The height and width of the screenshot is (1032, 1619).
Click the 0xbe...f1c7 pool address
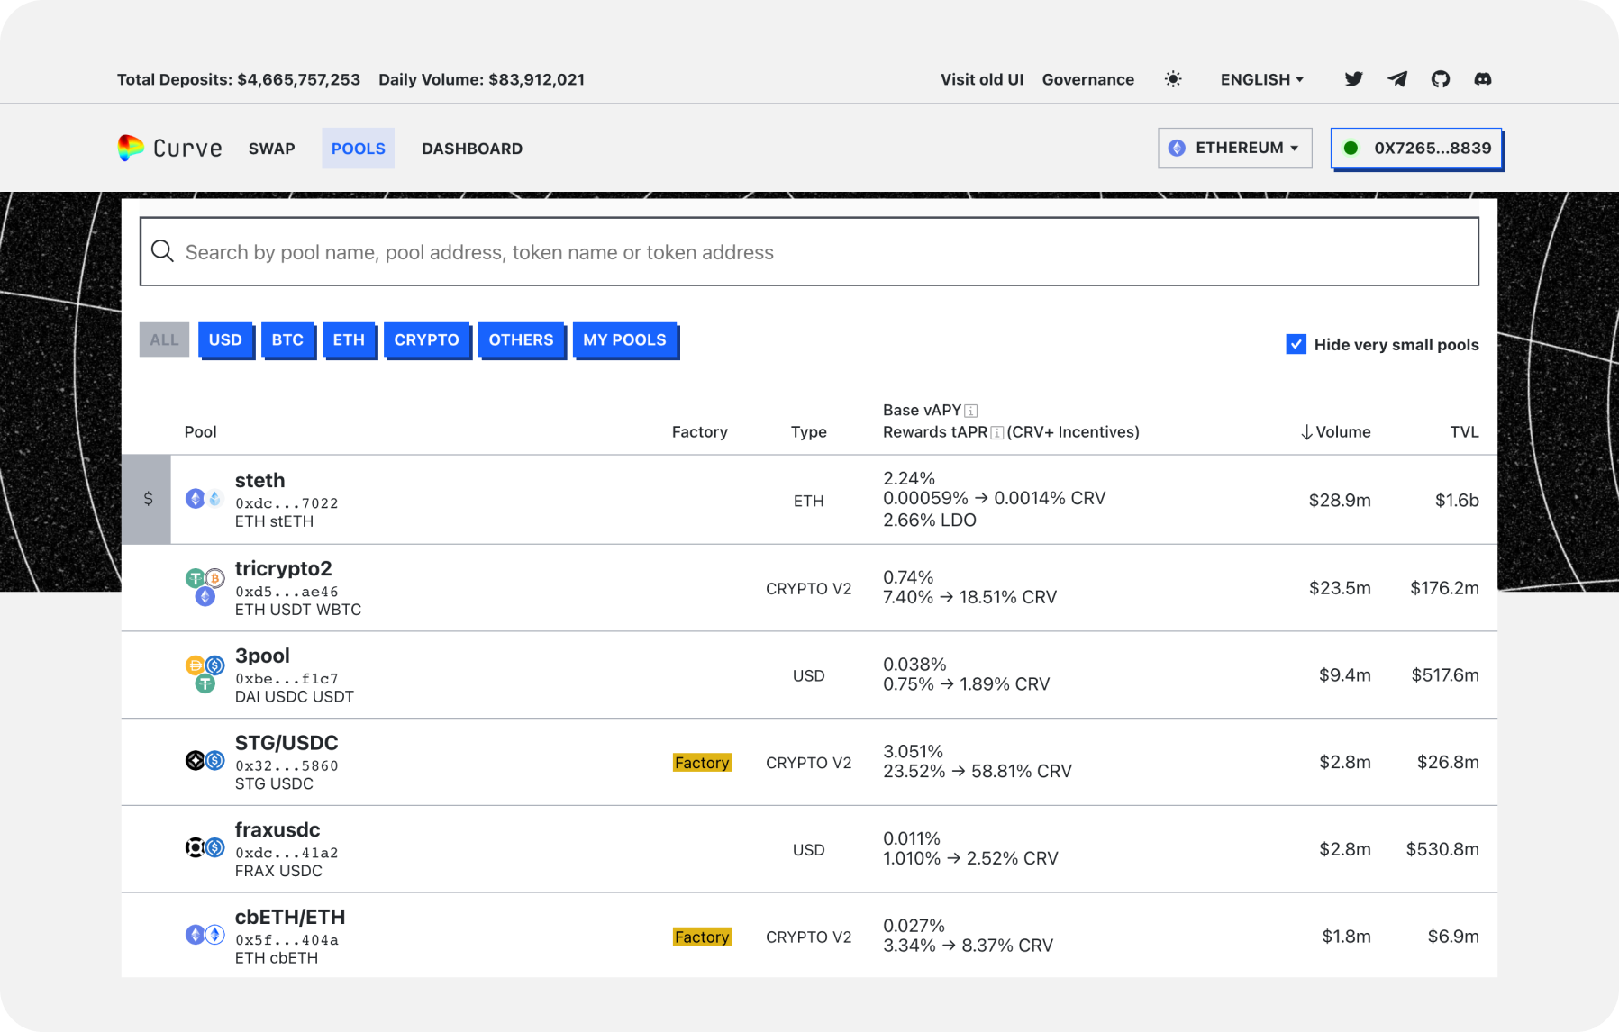click(287, 679)
